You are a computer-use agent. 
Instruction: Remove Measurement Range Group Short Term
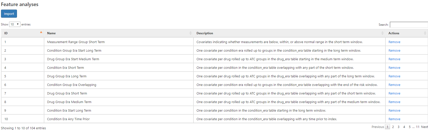(x=394, y=42)
